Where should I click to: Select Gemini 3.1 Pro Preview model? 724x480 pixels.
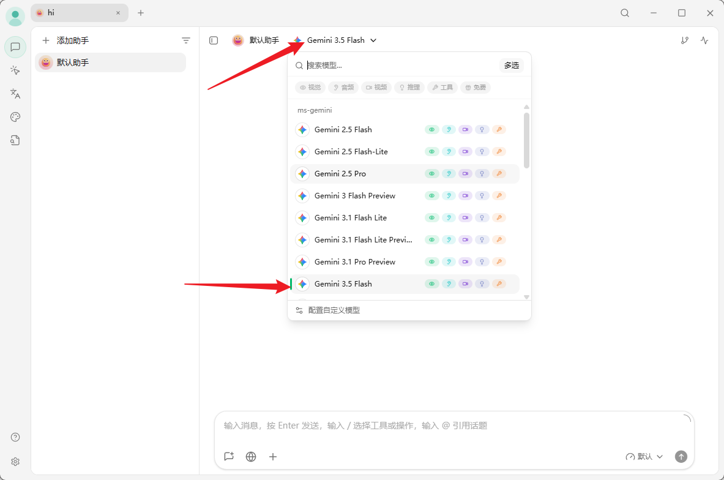405,262
